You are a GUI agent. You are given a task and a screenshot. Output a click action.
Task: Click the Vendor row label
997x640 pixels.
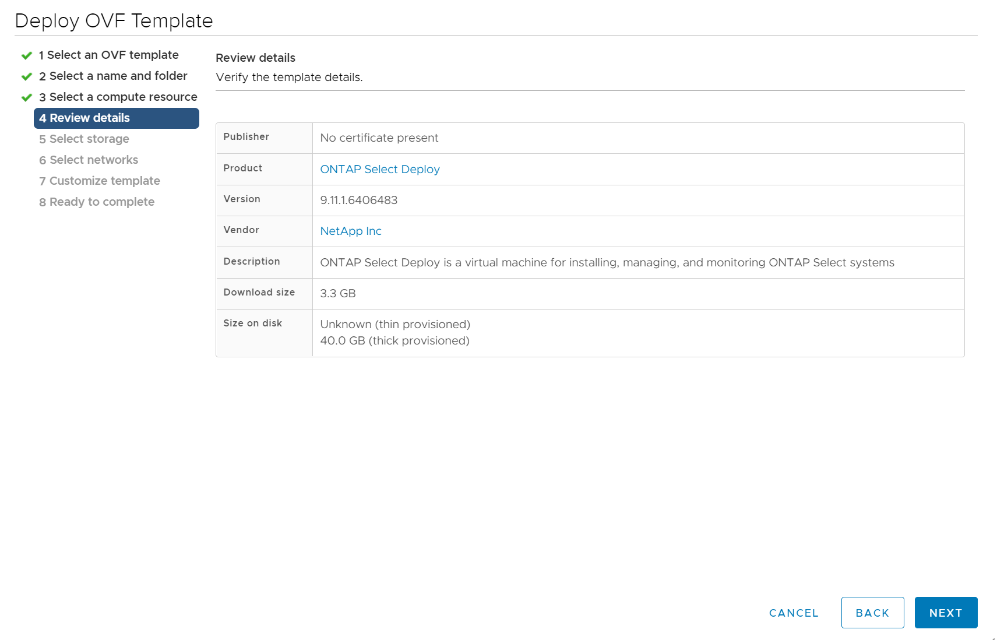click(x=241, y=230)
